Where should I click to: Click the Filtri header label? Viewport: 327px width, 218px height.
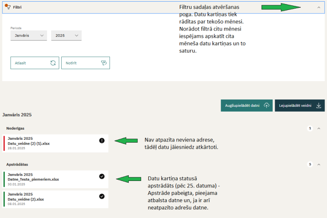pos(17,7)
